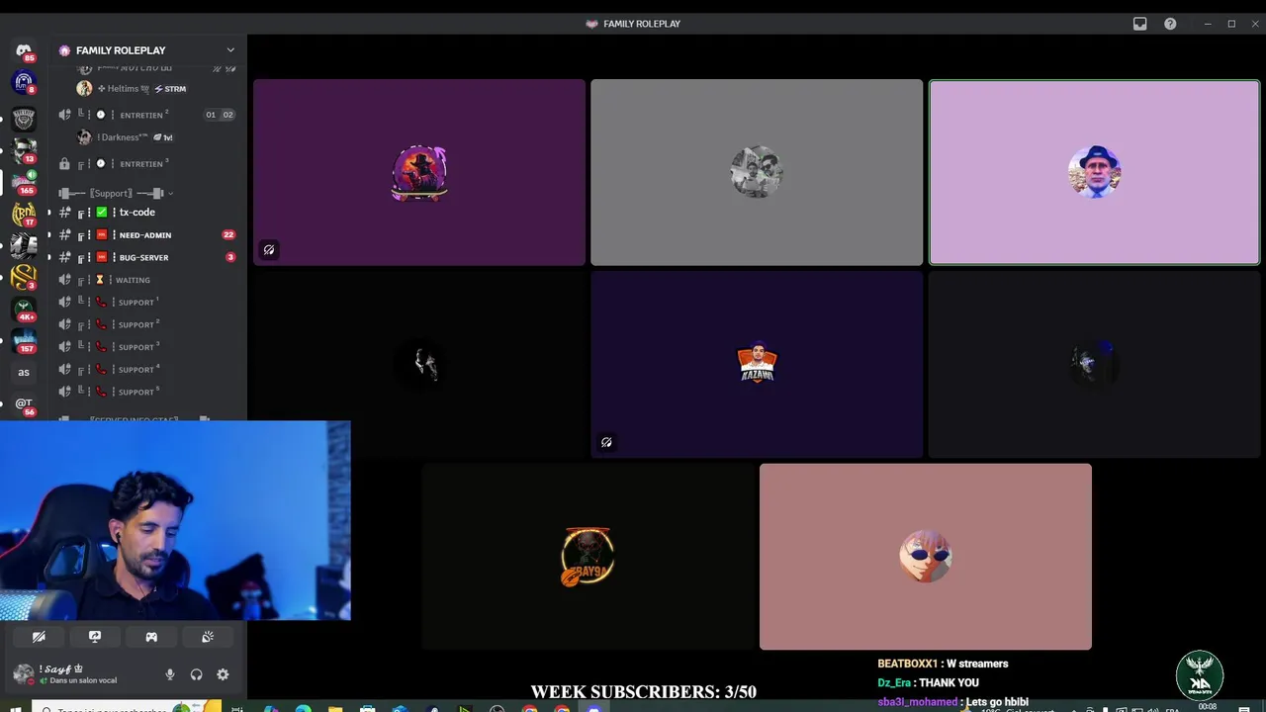This screenshot has height=712, width=1266.
Task: Select purple cowboy avatar video tile
Action: coord(419,173)
